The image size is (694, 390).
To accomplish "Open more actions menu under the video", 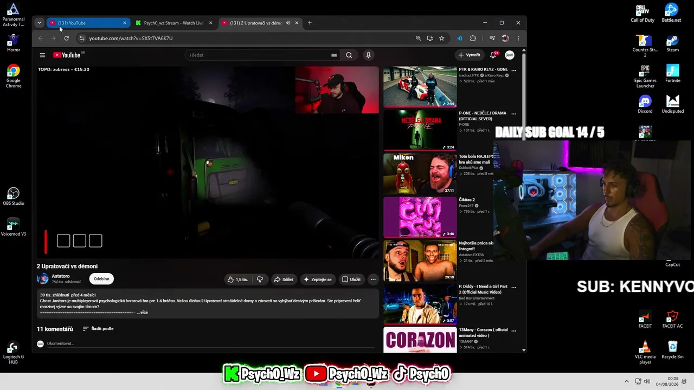I will click(373, 279).
